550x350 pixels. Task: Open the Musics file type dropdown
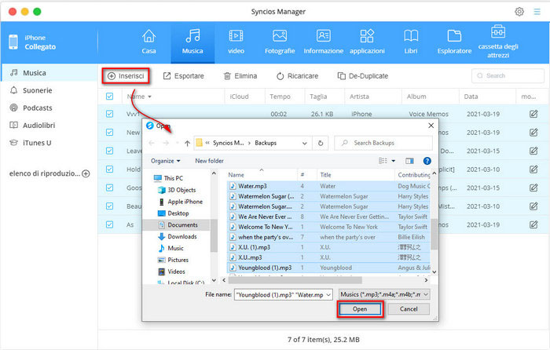click(384, 294)
